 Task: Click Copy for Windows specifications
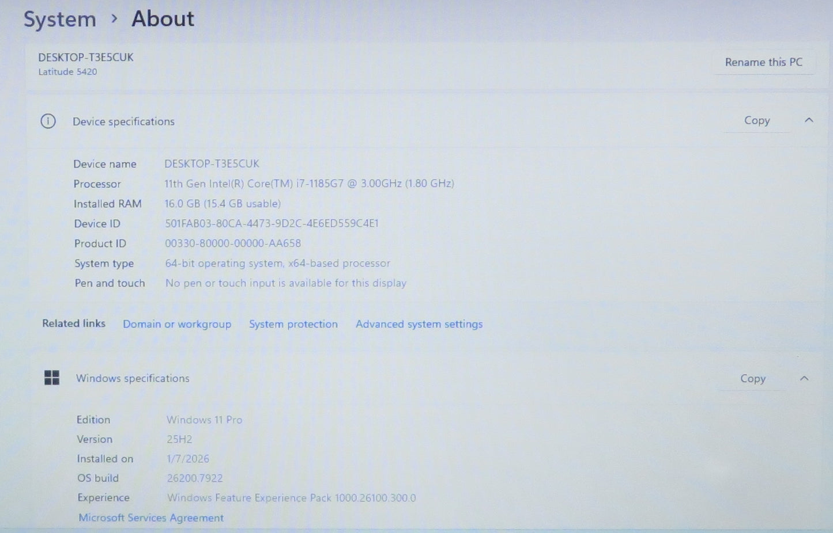(x=753, y=378)
